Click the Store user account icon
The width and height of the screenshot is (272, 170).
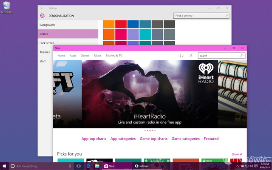191,56
